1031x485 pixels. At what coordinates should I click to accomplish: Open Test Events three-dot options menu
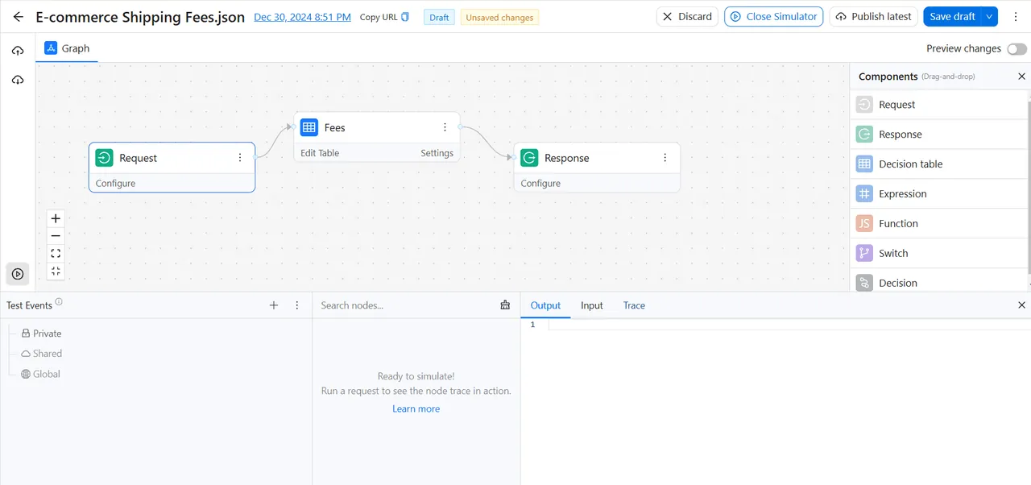point(297,305)
